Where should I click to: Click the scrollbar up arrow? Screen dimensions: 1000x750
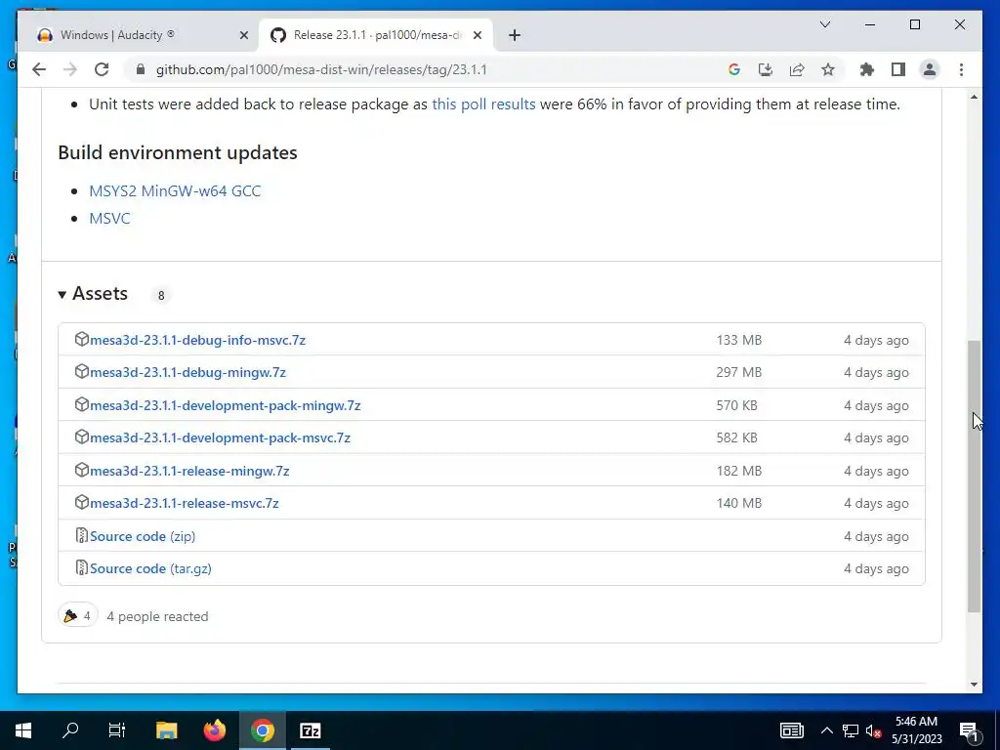[x=974, y=97]
